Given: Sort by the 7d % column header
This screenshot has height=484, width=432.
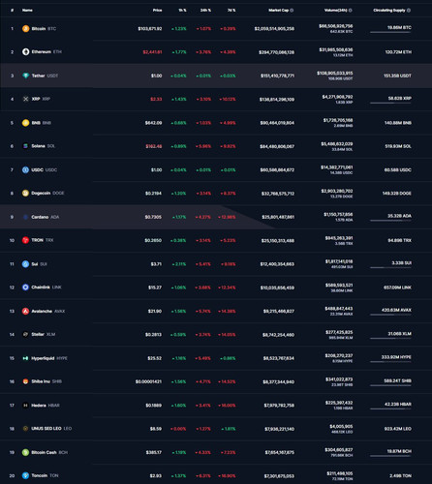Looking at the screenshot, I should 231,11.
